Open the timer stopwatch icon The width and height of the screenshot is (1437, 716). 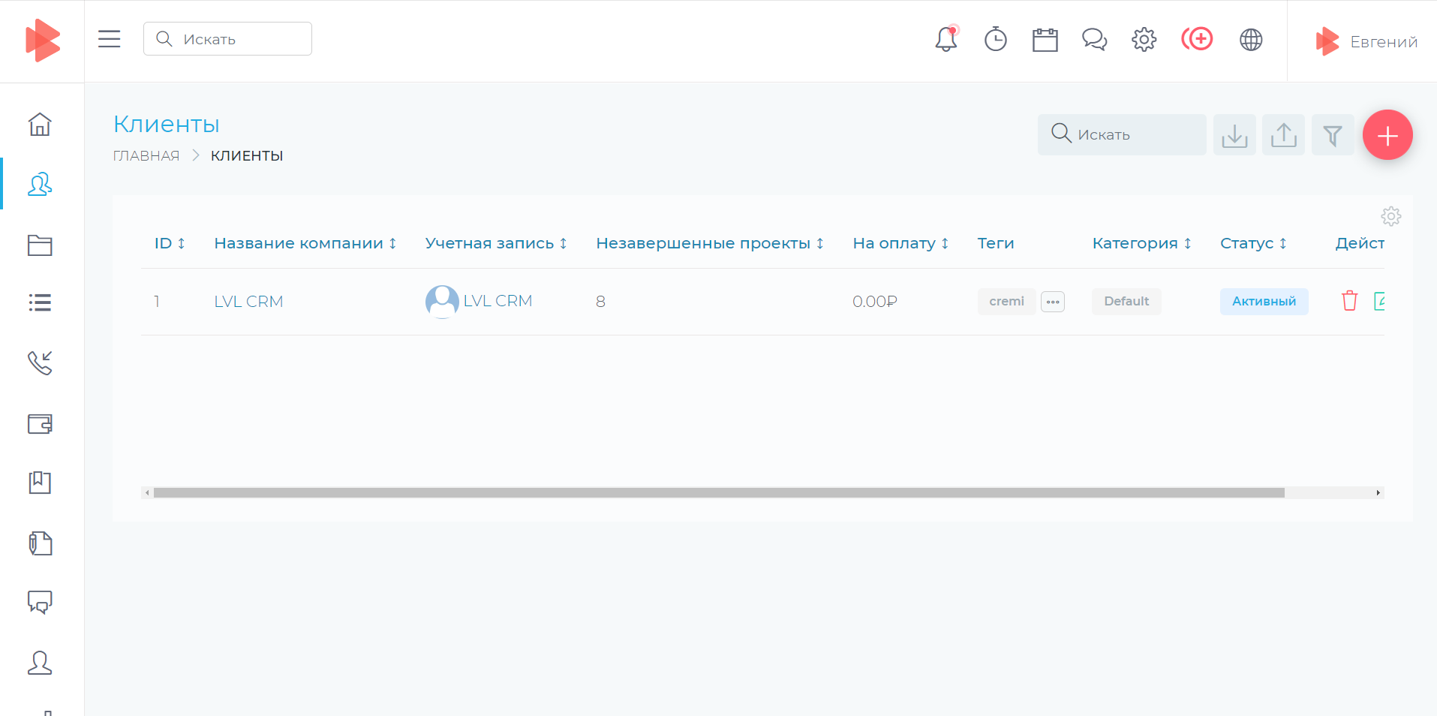[995, 39]
